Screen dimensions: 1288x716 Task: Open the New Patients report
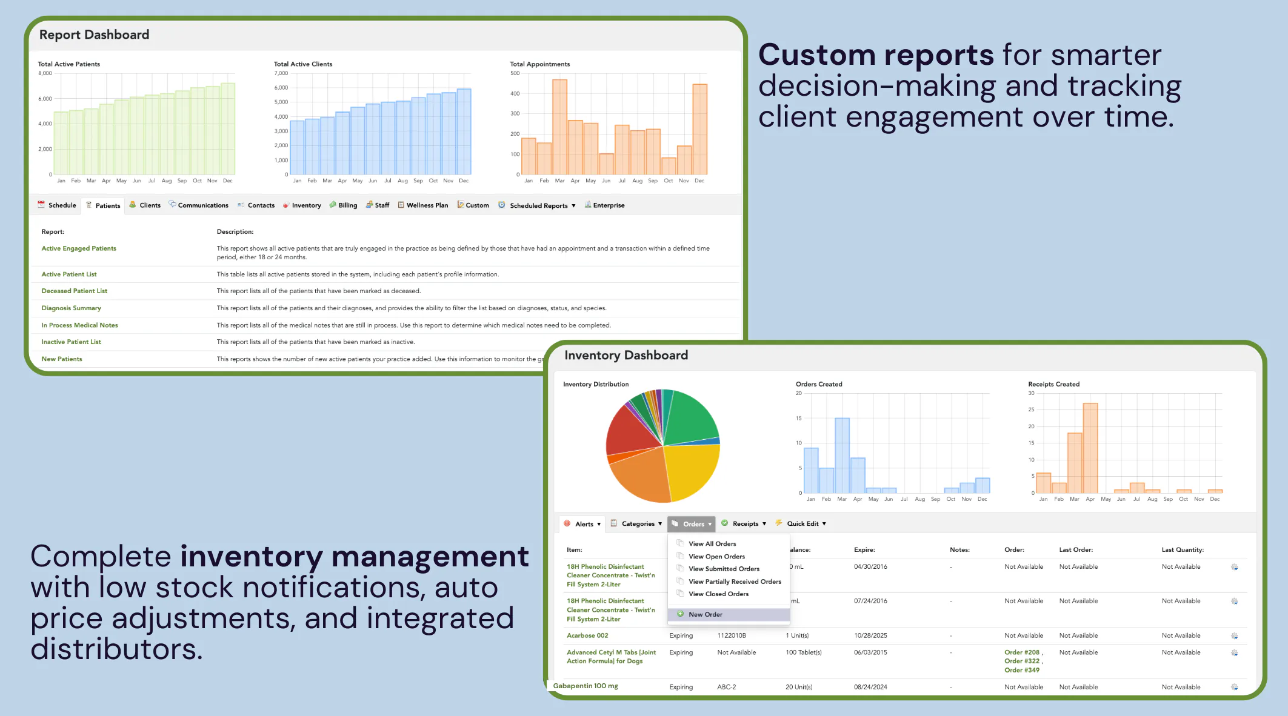[x=62, y=359]
